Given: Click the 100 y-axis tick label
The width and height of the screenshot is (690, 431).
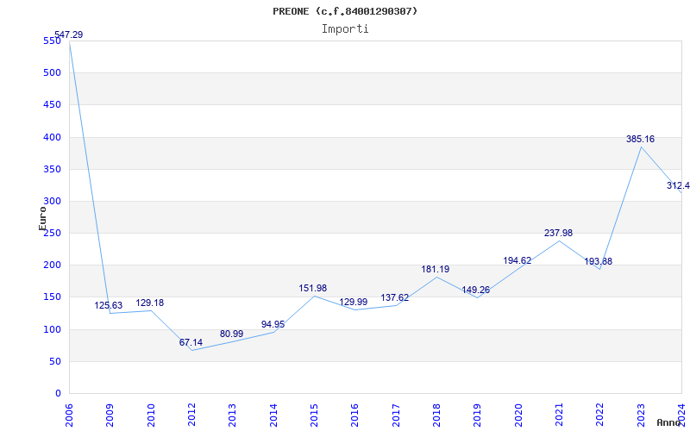Looking at the screenshot, I should tap(52, 329).
